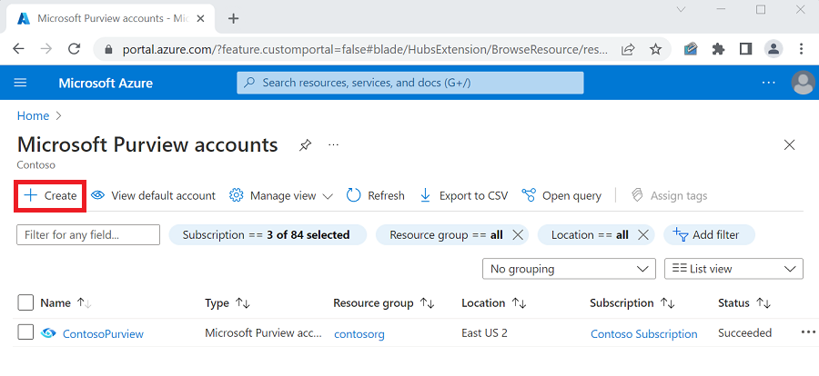Click the share page icon in address bar

[628, 50]
